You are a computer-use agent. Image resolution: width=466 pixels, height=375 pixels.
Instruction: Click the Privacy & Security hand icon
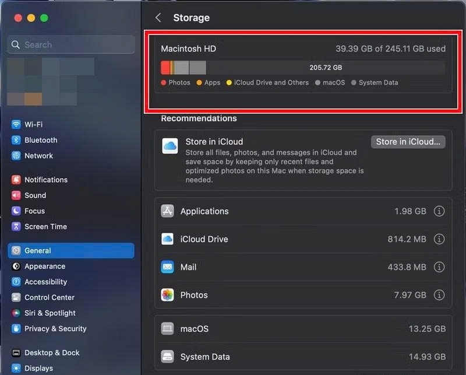(16, 328)
